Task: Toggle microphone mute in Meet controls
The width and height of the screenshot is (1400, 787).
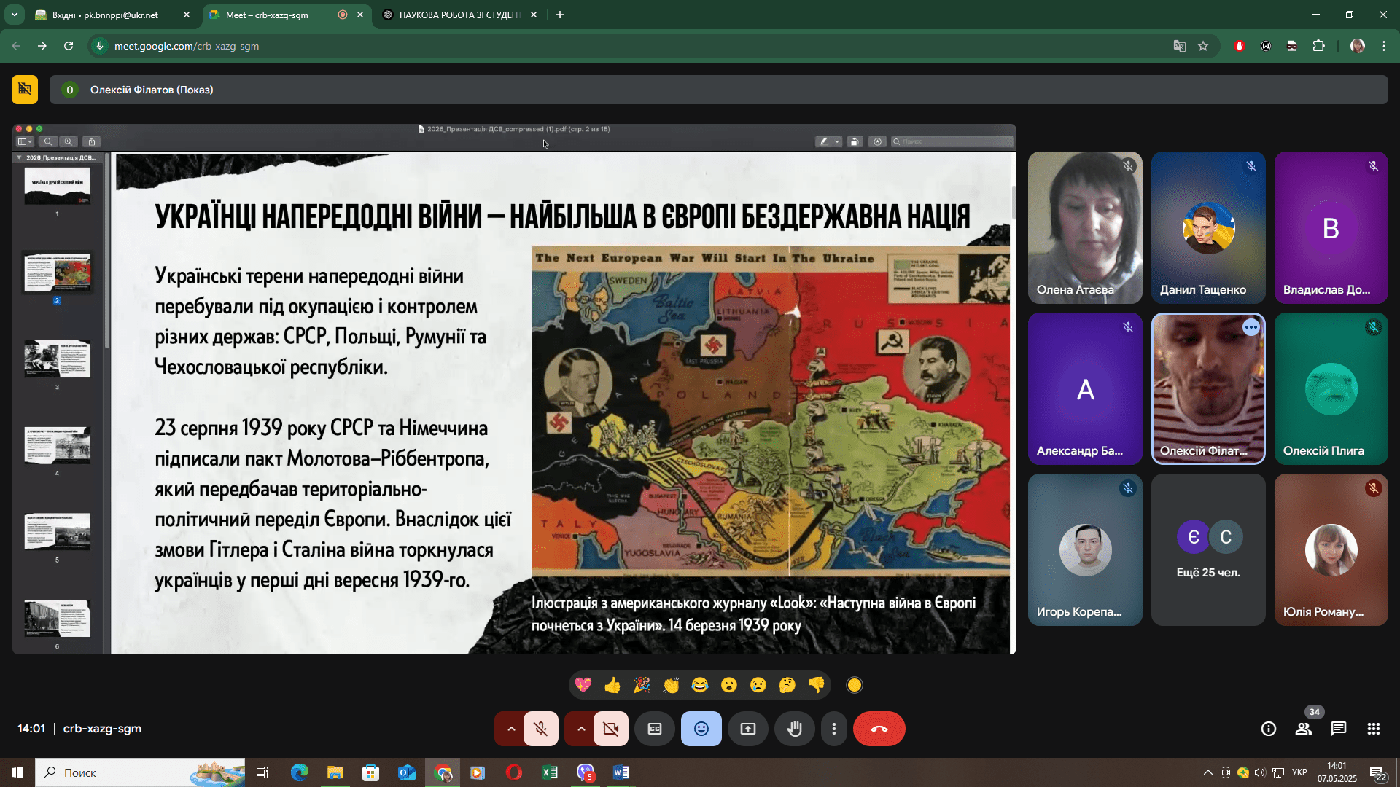Action: (x=541, y=729)
